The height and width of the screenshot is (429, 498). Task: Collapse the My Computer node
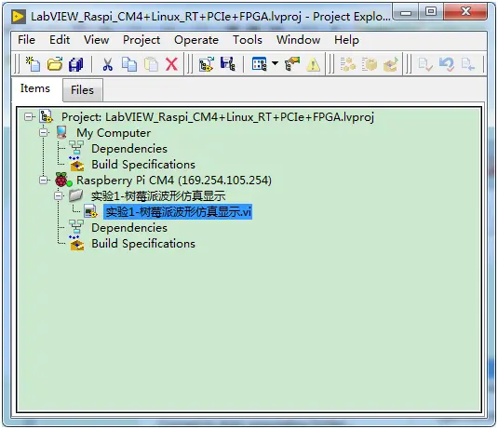pyautogui.click(x=44, y=133)
